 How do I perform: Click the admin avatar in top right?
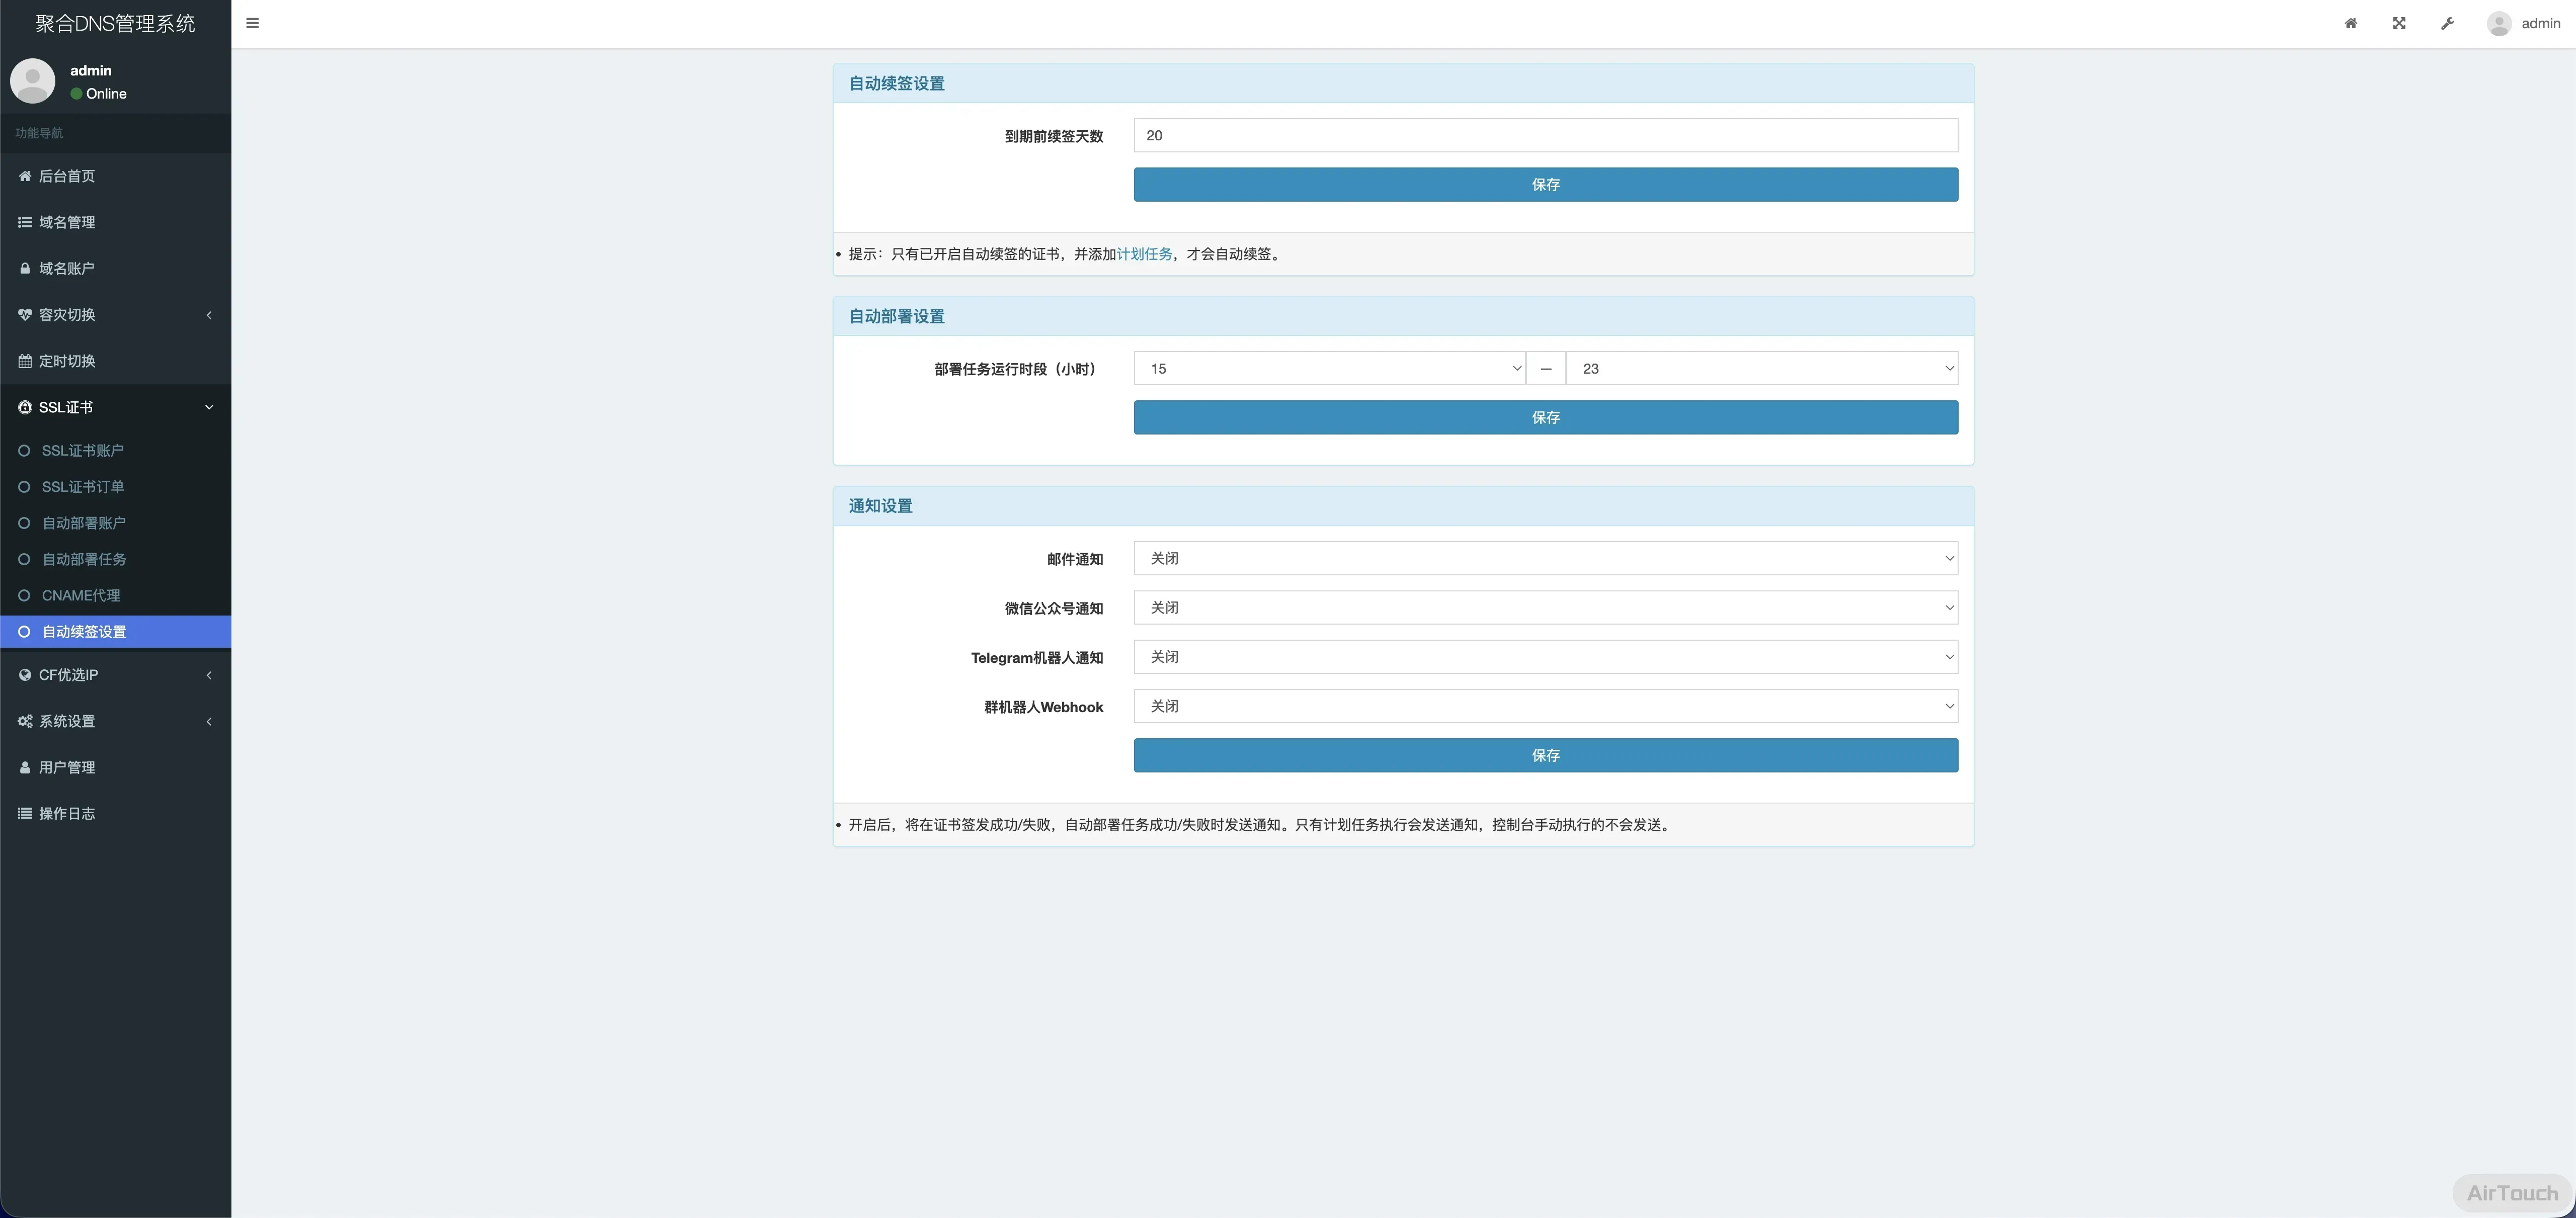click(2498, 23)
